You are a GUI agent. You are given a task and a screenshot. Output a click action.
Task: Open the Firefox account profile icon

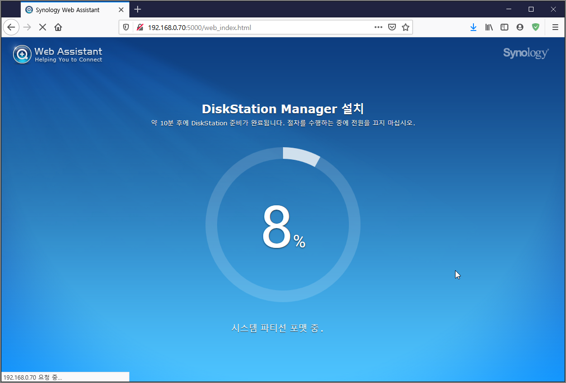coord(520,28)
